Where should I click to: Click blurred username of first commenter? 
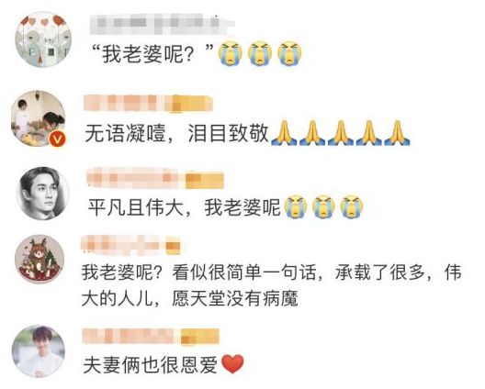[x=163, y=23]
